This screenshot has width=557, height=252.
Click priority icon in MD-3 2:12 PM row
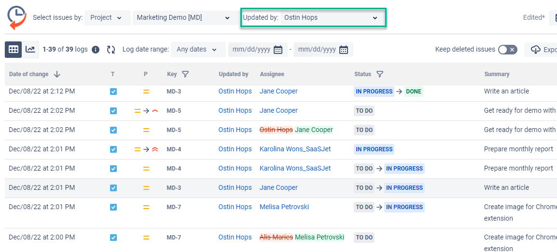[146, 92]
